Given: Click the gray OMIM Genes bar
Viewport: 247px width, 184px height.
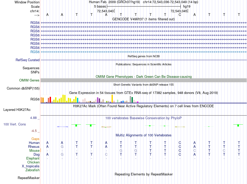Looking at the screenshot, I should pyautogui.click(x=144, y=80).
